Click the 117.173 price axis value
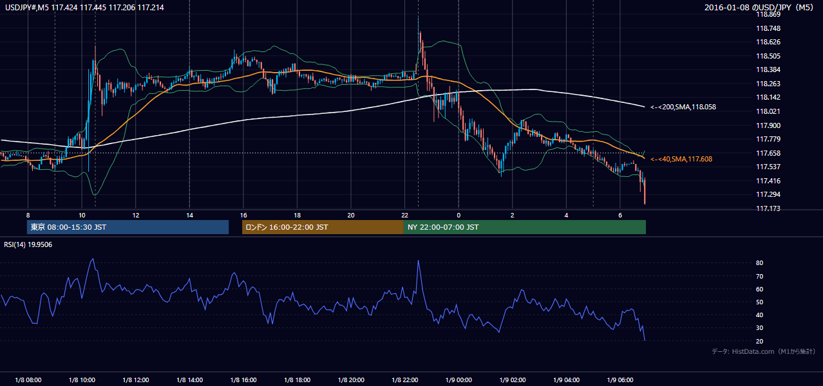Viewport: 823px width, 386px height. tap(768, 208)
